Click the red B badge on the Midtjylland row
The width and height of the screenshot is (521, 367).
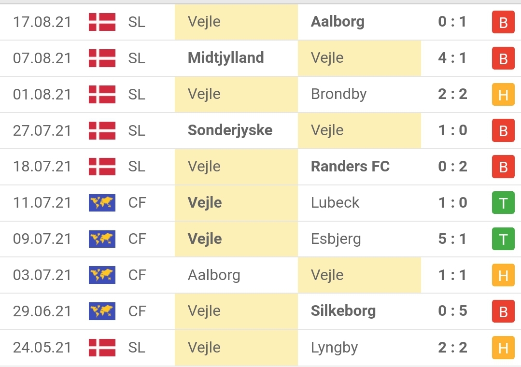tap(503, 58)
